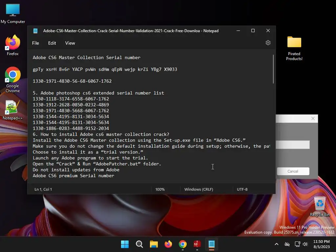Open the clock showing 11:50 PM

[x=322, y=244]
